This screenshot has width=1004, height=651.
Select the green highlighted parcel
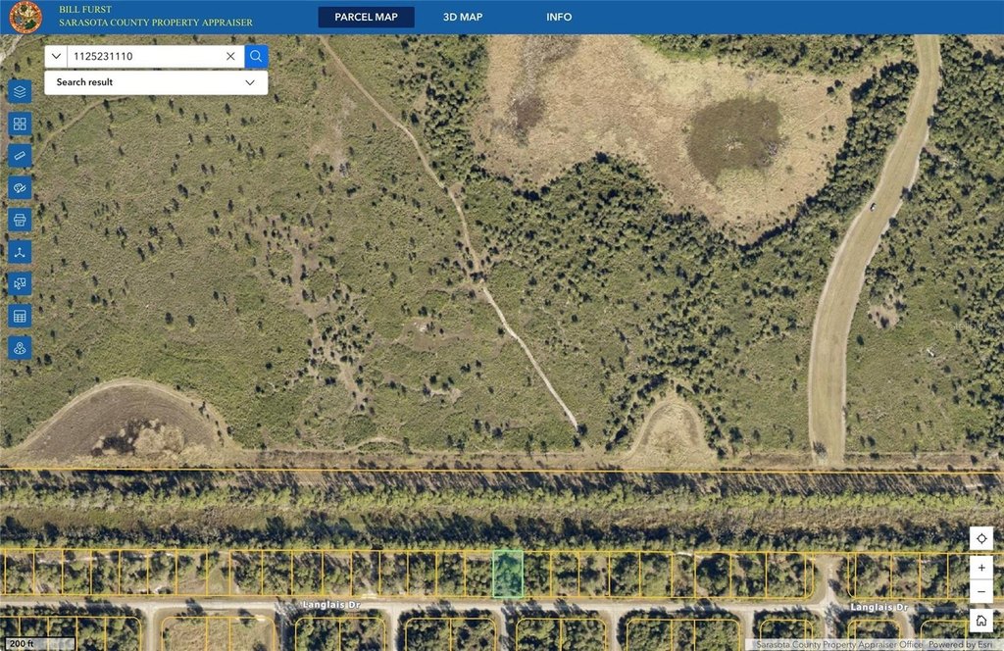(x=508, y=575)
